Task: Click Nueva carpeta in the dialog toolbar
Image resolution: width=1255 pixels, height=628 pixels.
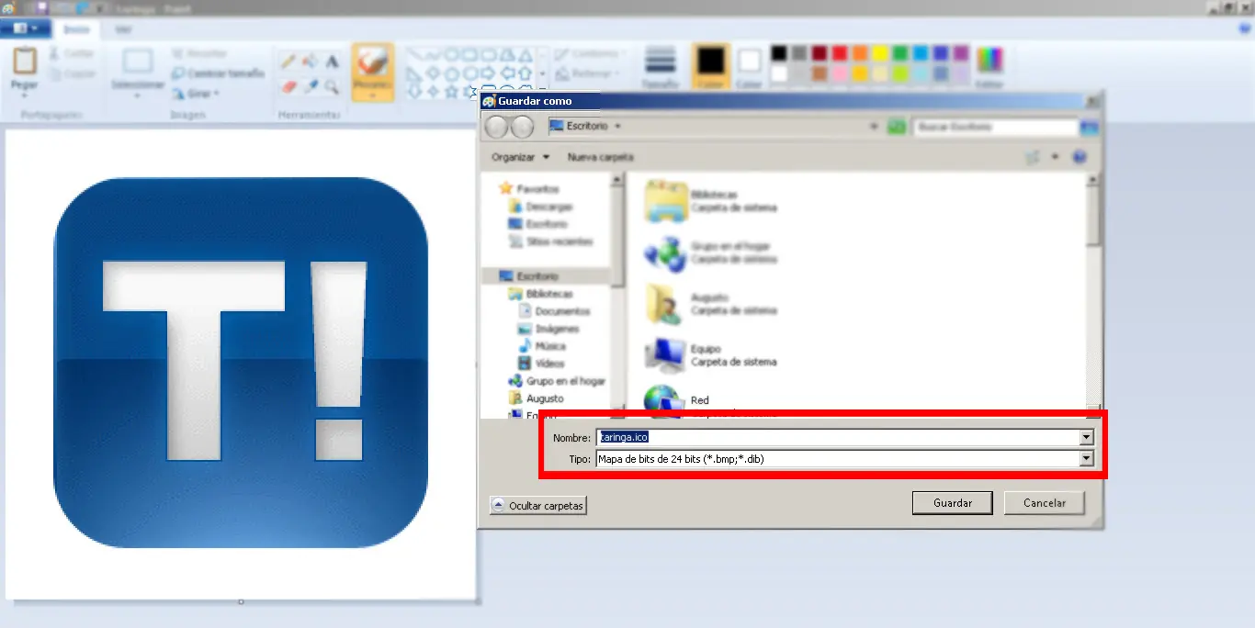Action: click(x=600, y=157)
